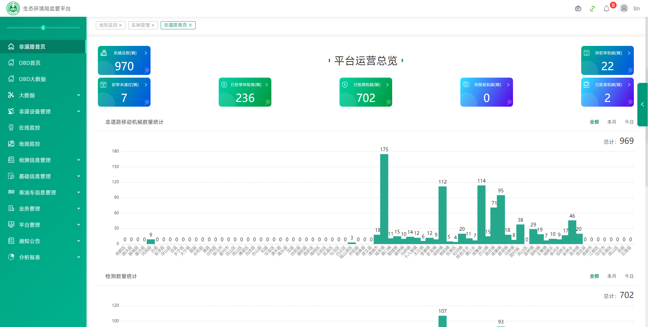Viewport: 648px width, 327px height.
Task: Click the page vertical scrollbar
Action: [646, 101]
